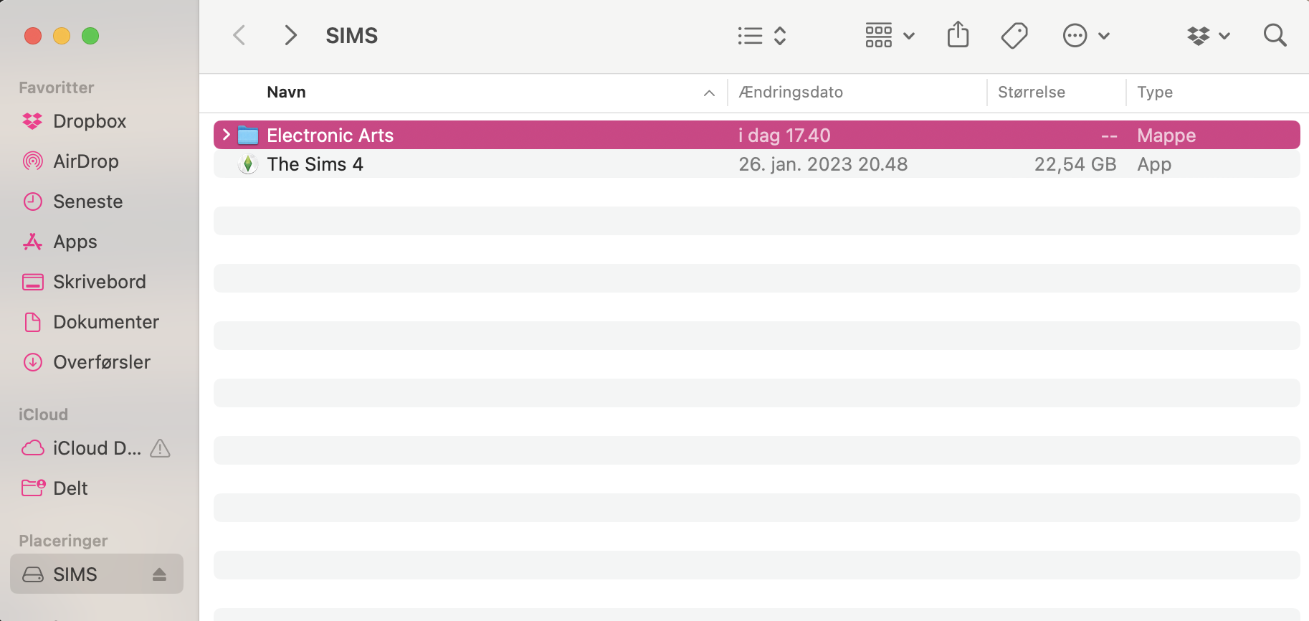Sort by Ændringsdato column header

coord(791,93)
